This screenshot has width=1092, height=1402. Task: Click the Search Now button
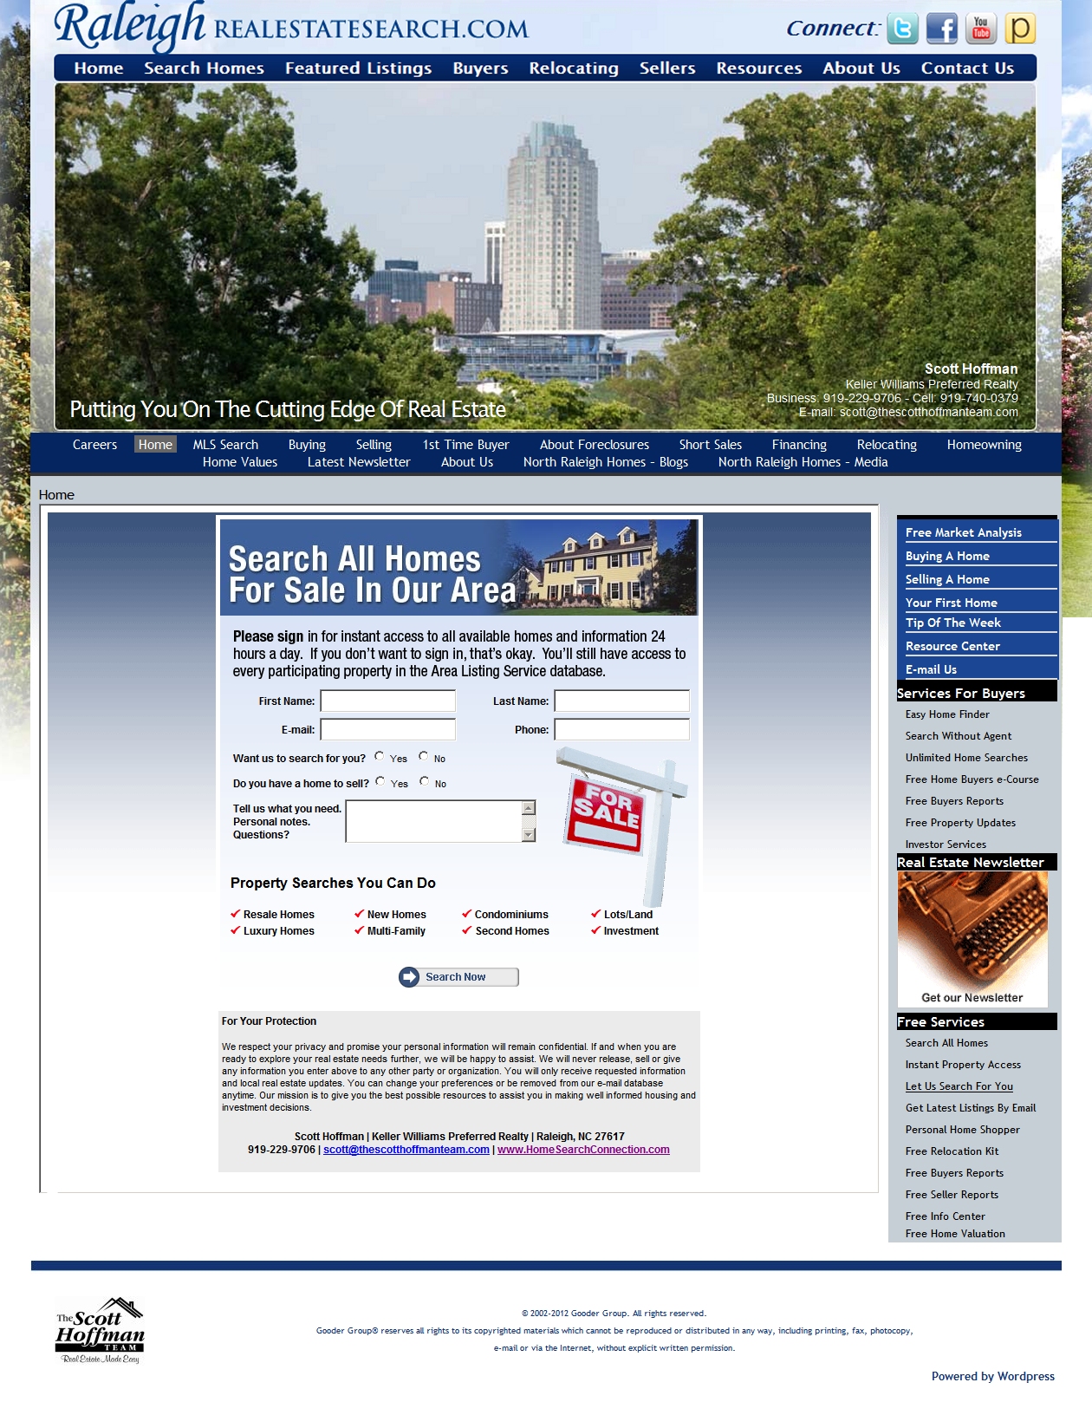pyautogui.click(x=458, y=977)
